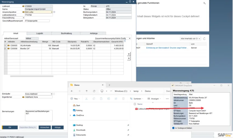Click the Artikelbezeichnung row in DropZone

pos(201,98)
